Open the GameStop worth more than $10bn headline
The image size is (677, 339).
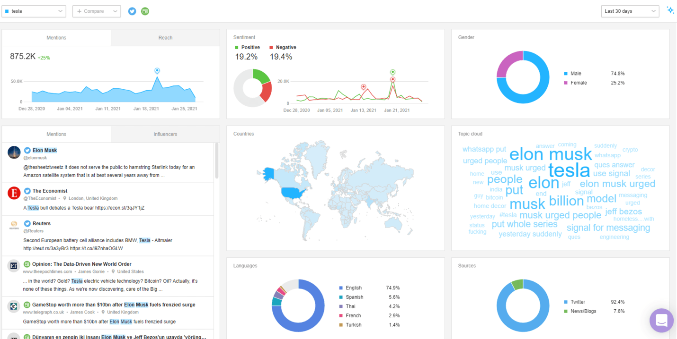tap(114, 305)
